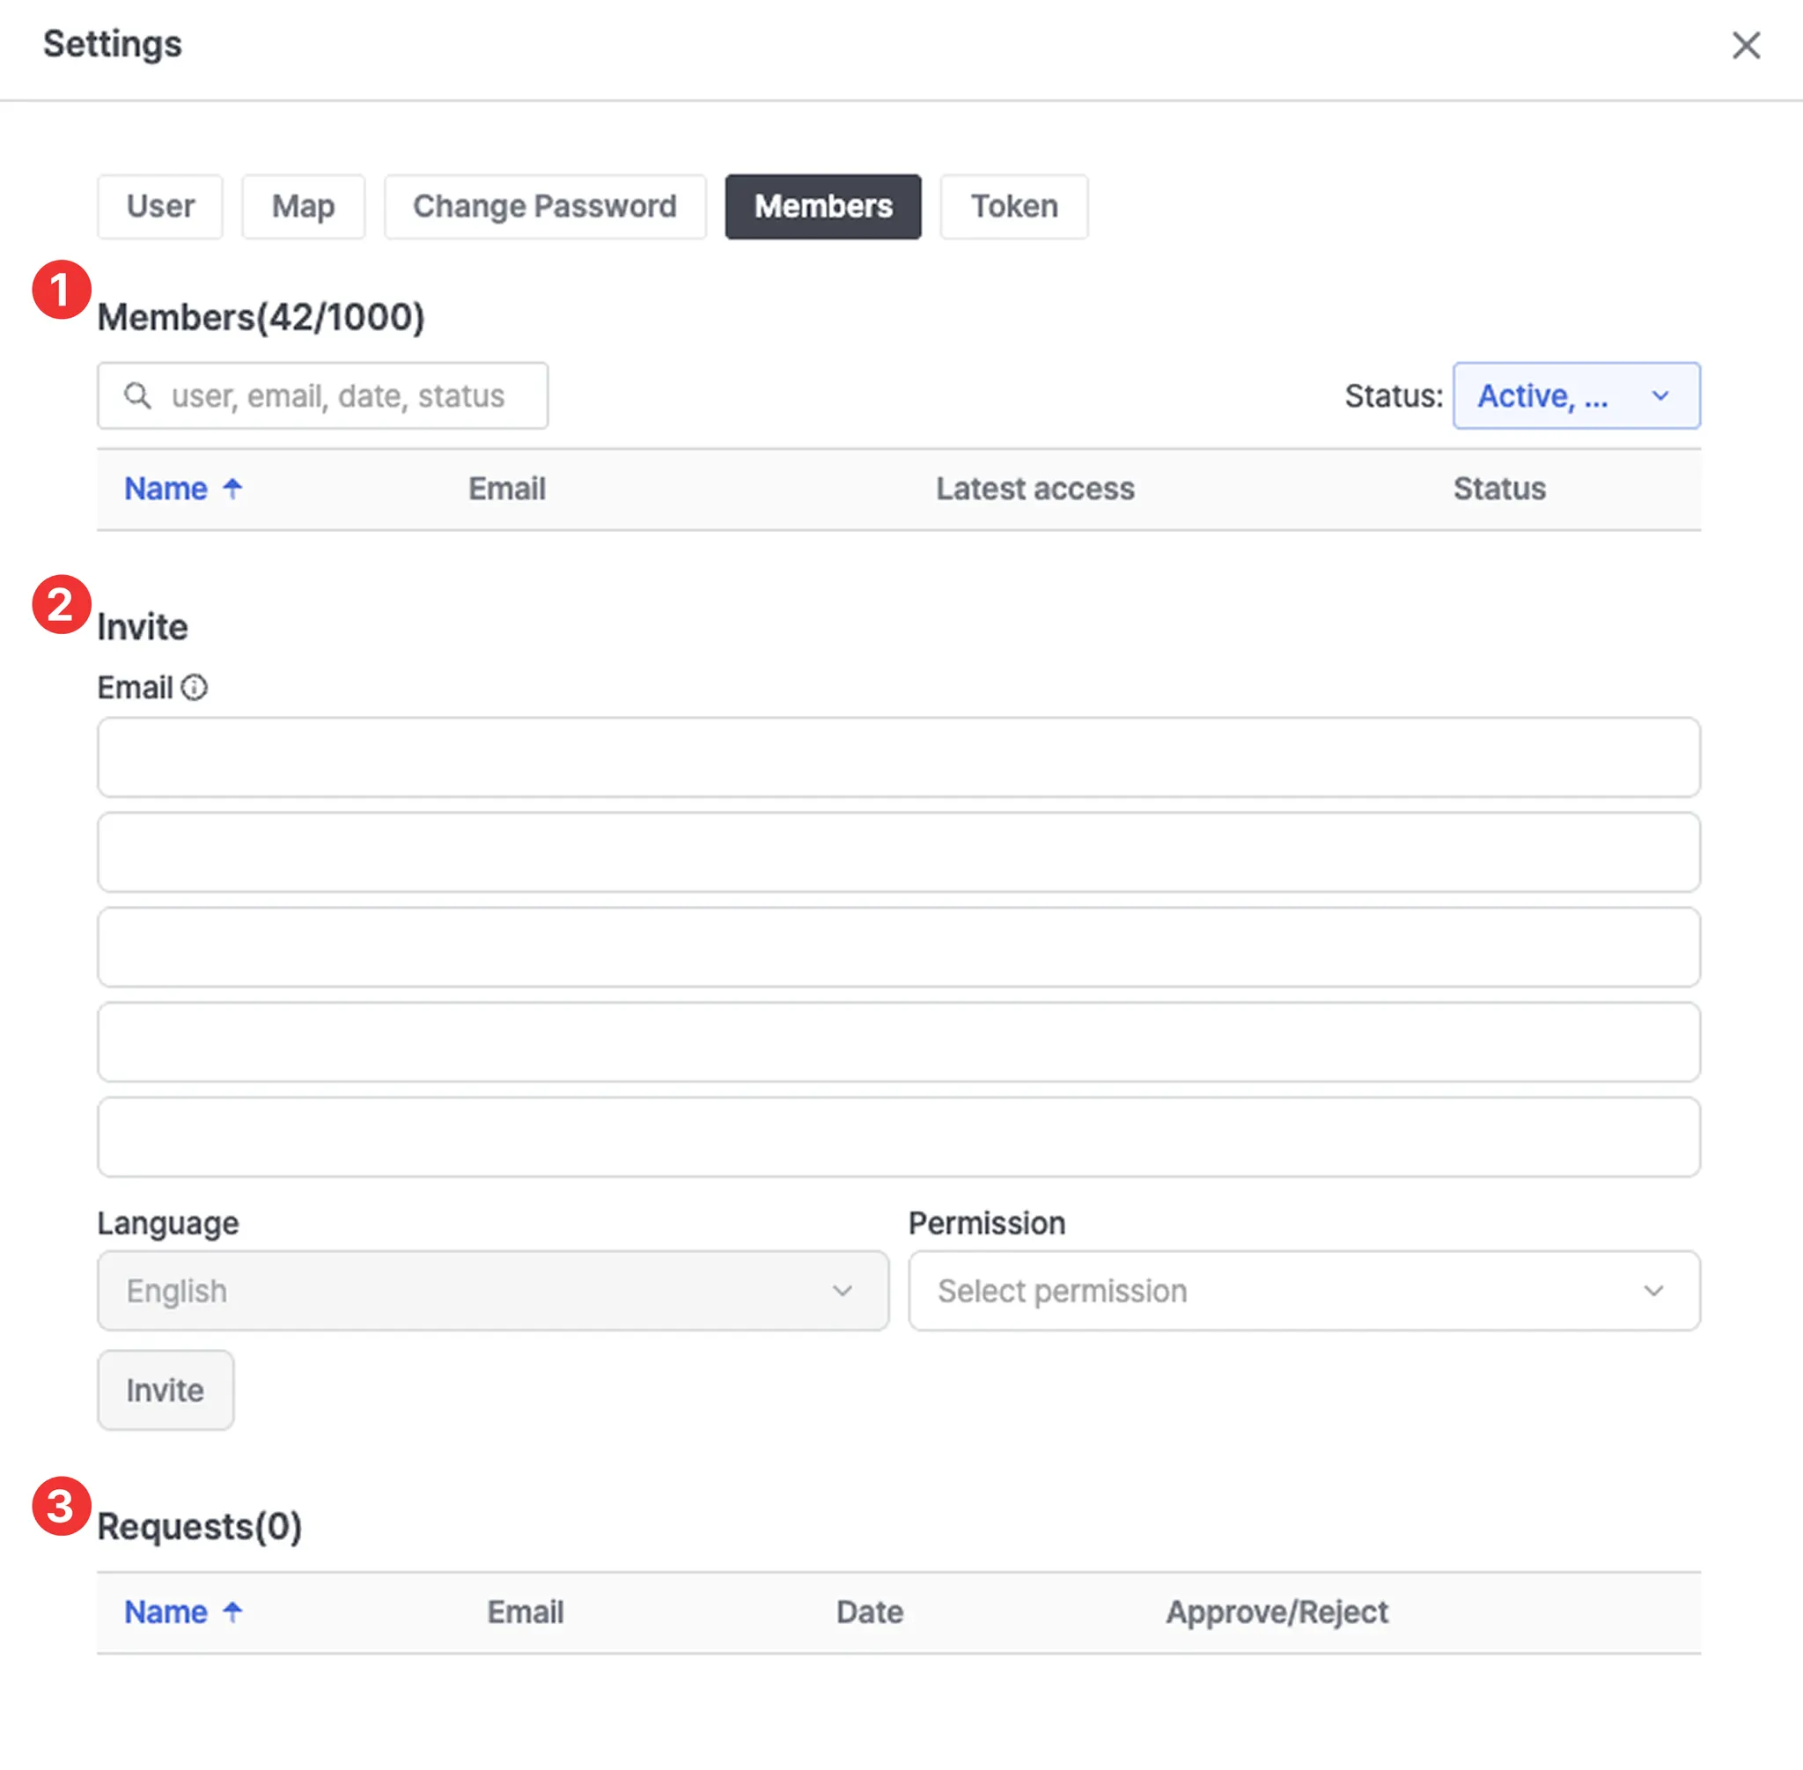1803x1770 pixels.
Task: Focus the members search field
Action: tap(336, 396)
